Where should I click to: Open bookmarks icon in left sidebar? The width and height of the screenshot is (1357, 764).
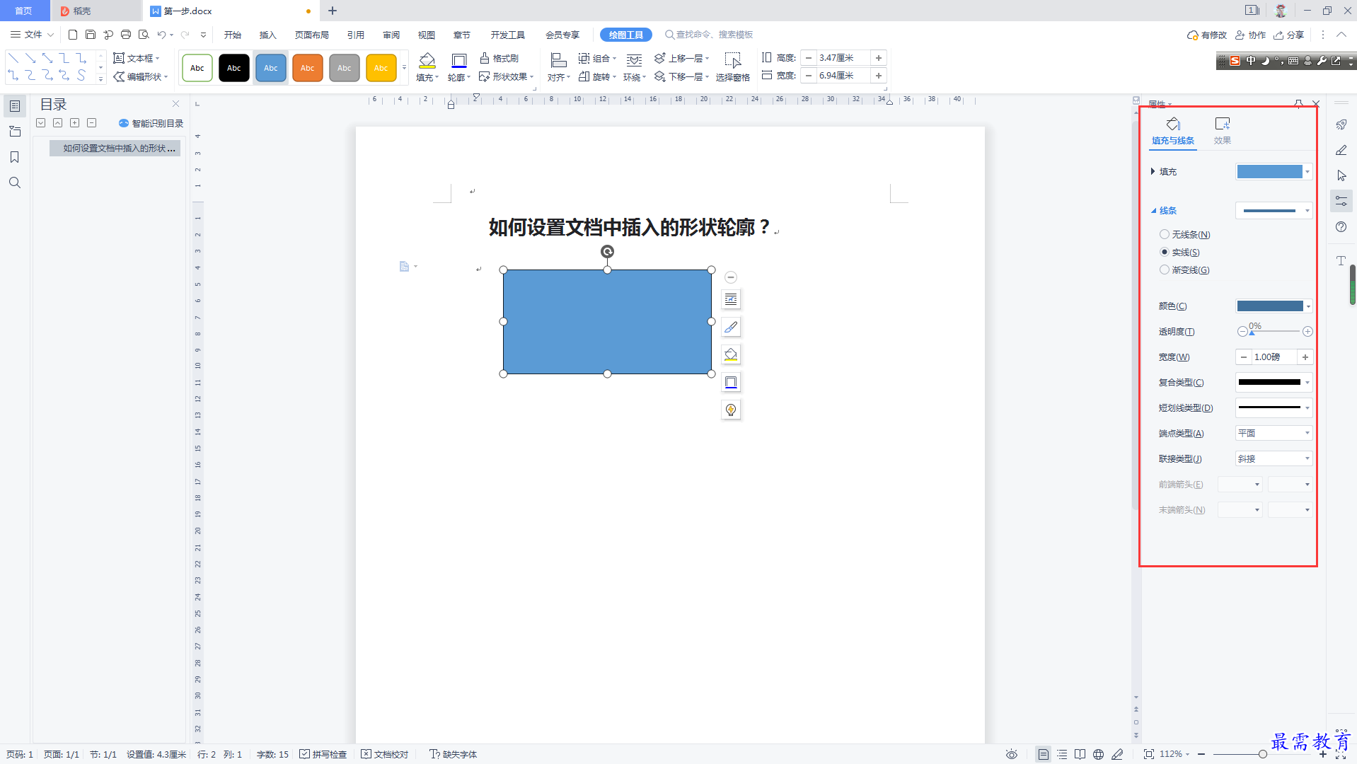[15, 157]
